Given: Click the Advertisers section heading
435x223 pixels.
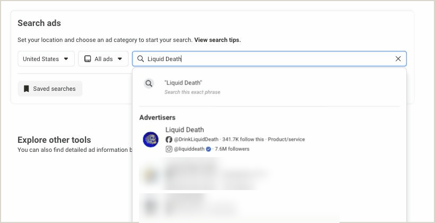Looking at the screenshot, I should point(158,117).
